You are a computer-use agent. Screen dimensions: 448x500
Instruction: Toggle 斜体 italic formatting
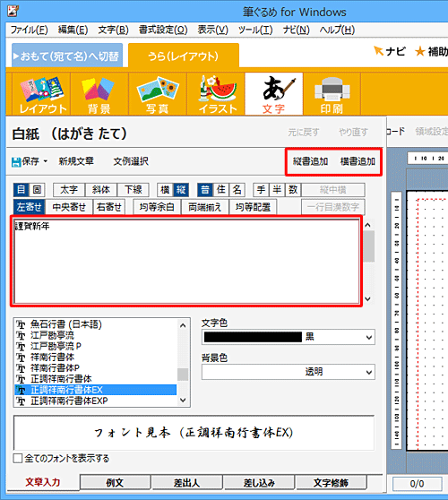pyautogui.click(x=101, y=190)
